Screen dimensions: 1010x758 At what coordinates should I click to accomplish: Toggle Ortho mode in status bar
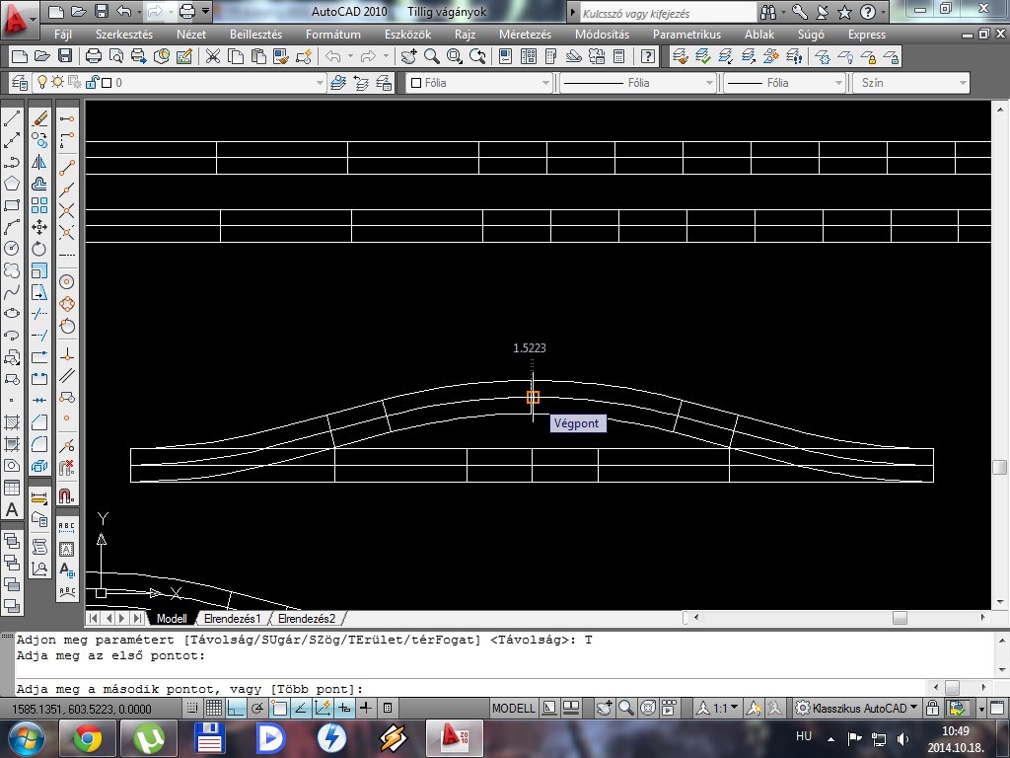point(236,708)
